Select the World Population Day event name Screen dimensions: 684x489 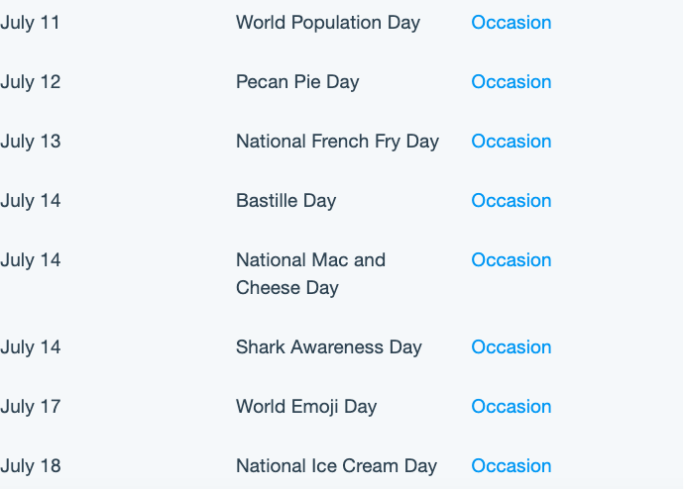pyautogui.click(x=328, y=23)
